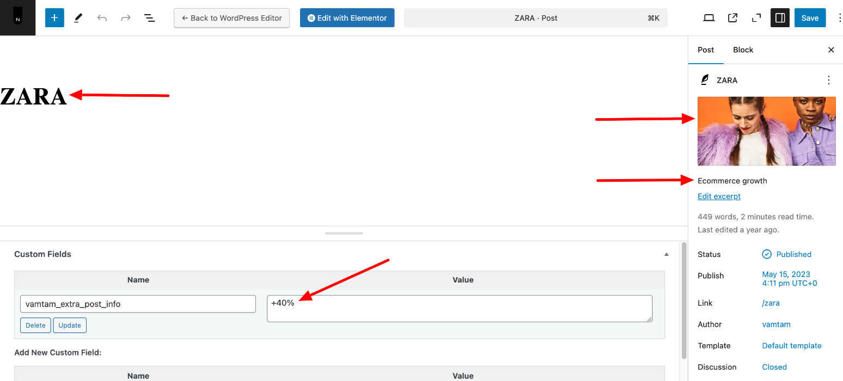Edit the /zara link slug

(x=771, y=303)
